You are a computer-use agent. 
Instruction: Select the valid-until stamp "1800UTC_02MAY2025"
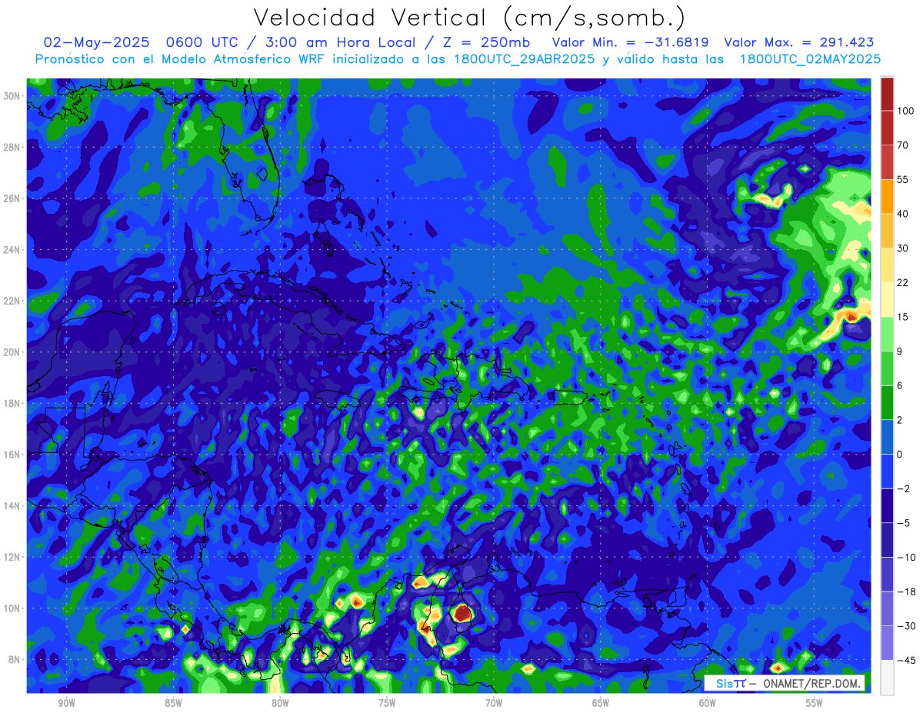(810, 59)
